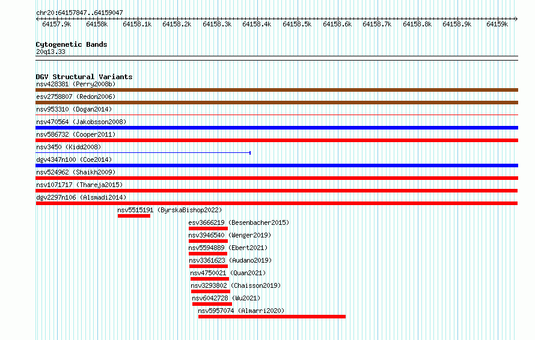This screenshot has height=340, width=535.
Task: Click the nsv3450 (Kidd2008) label
Action: tap(69, 147)
